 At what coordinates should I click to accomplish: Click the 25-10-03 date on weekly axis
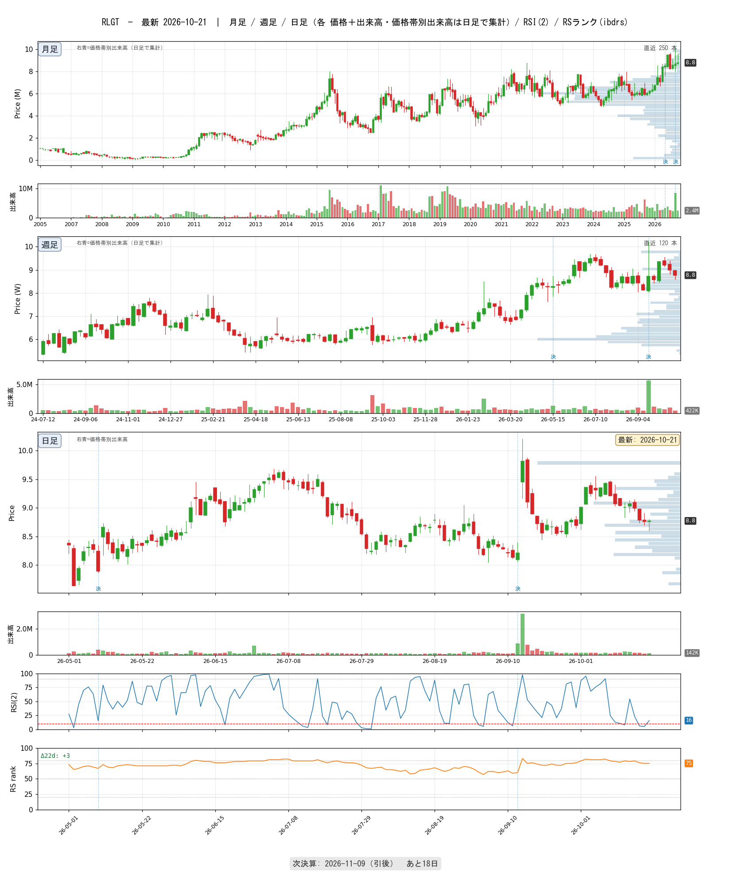(x=383, y=419)
